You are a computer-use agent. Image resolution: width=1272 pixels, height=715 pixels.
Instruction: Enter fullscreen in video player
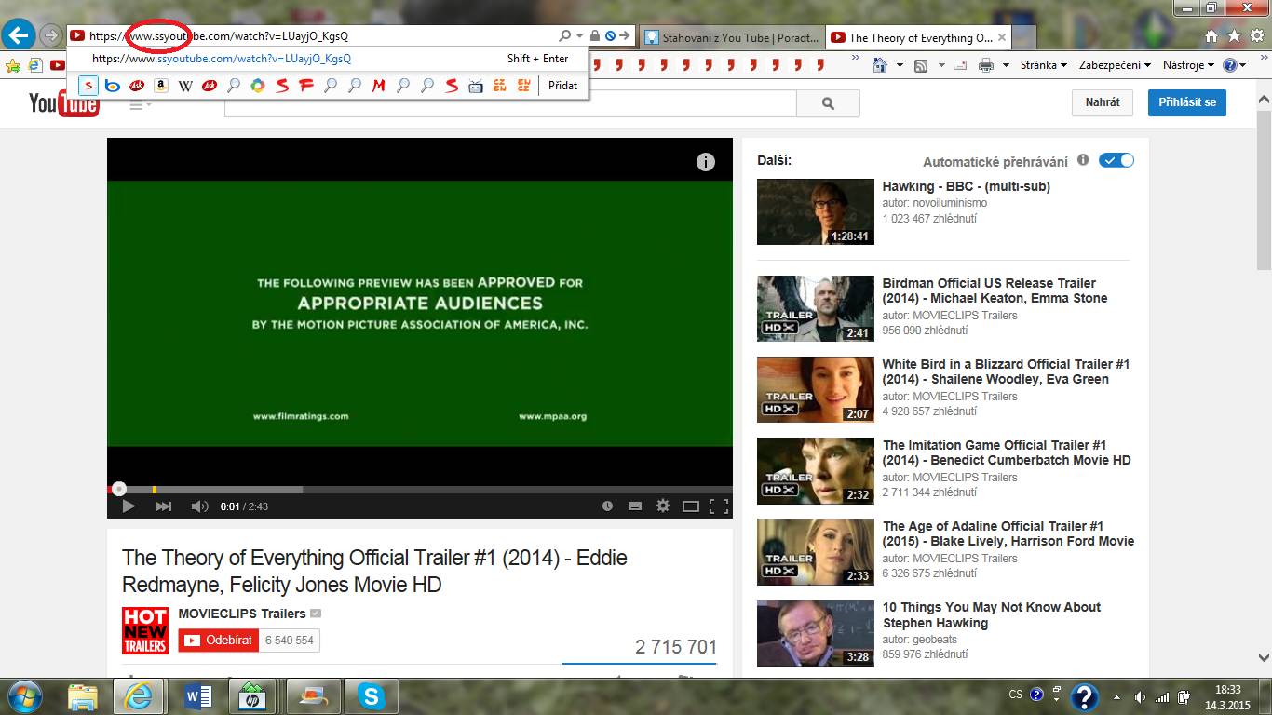click(x=719, y=506)
